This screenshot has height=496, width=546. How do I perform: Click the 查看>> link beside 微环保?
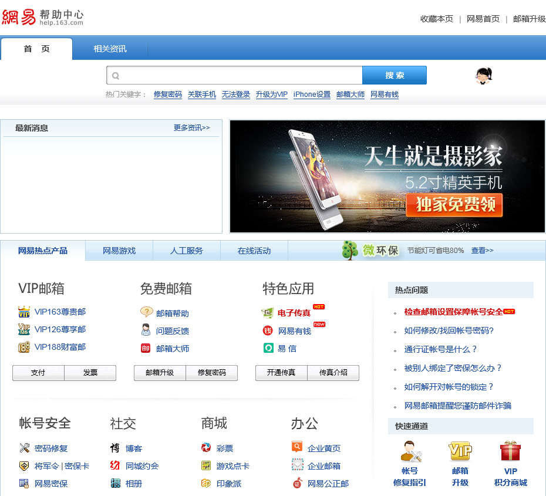[482, 251]
